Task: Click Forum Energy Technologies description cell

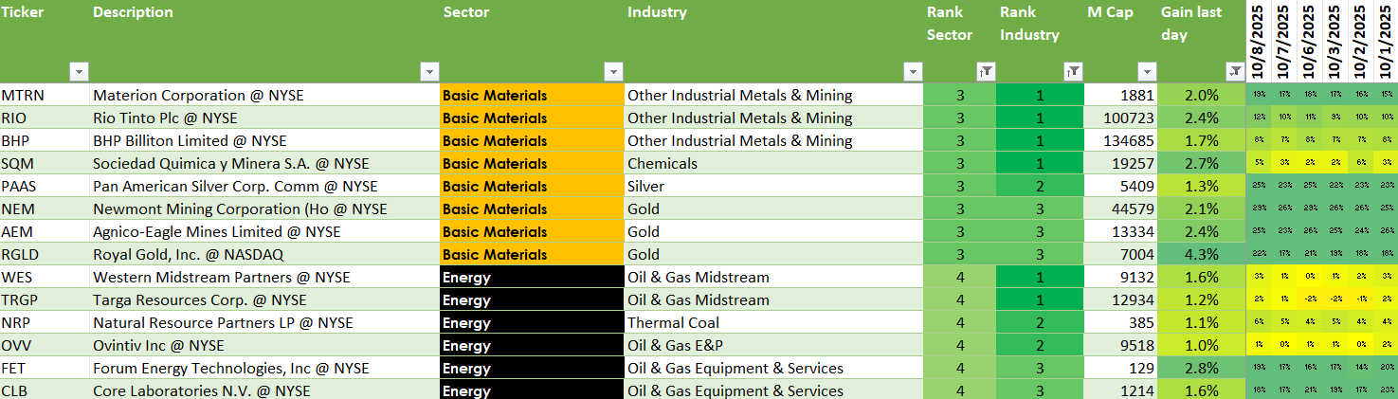Action: [x=264, y=368]
